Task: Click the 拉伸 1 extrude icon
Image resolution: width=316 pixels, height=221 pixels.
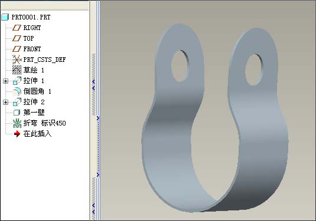Action: point(17,81)
